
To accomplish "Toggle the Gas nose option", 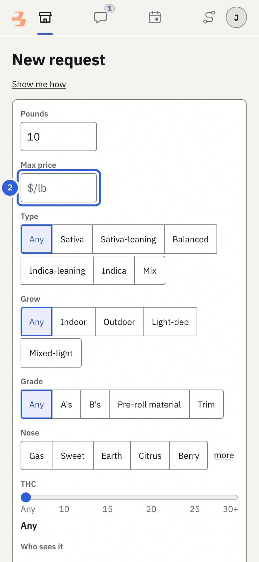I will click(37, 455).
